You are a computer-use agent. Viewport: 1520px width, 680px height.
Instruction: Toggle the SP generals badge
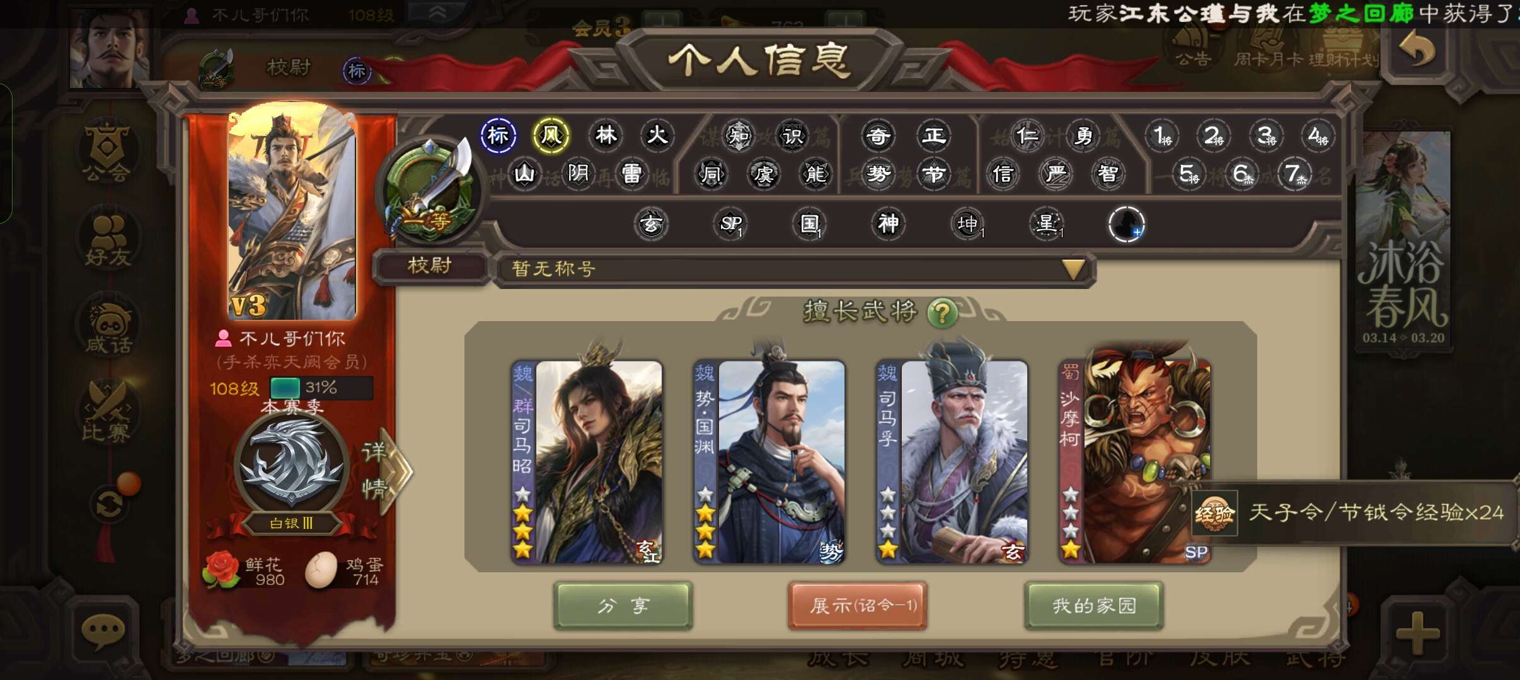(731, 224)
